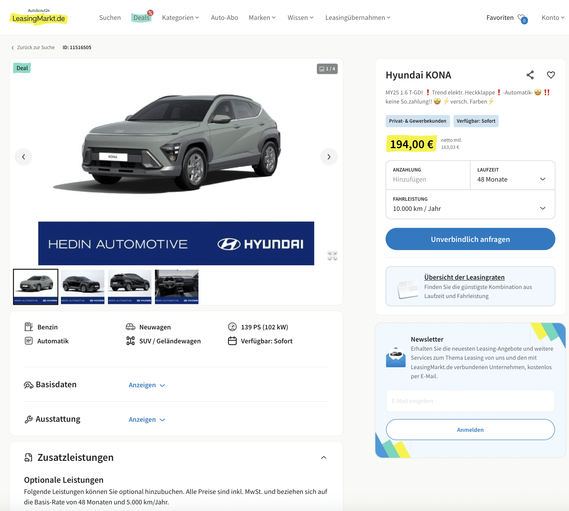This screenshot has width=569, height=511.
Task: Click Unverbindlich anfragen button
Action: pos(470,239)
